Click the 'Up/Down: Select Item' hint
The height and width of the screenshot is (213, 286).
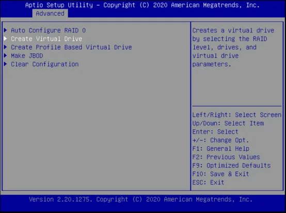(x=228, y=123)
